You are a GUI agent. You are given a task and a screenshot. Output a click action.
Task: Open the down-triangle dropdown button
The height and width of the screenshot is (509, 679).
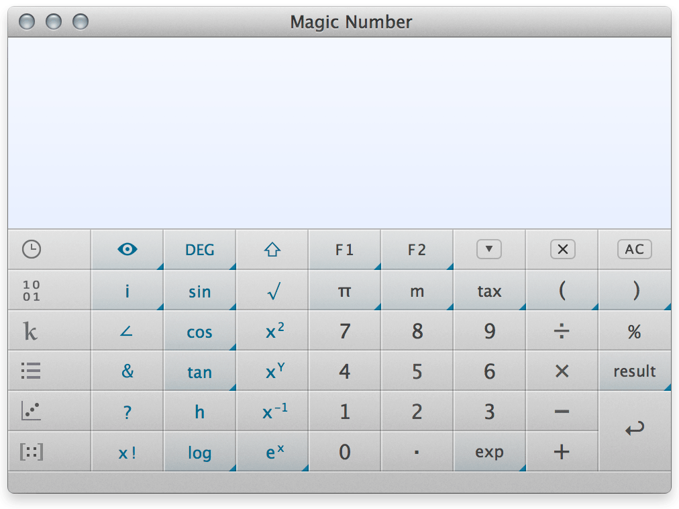coord(489,249)
